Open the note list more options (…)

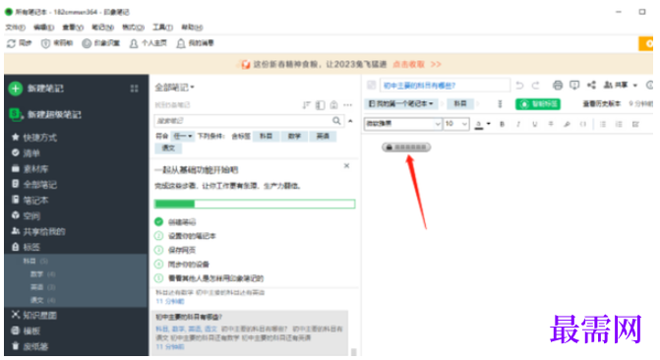click(x=347, y=105)
